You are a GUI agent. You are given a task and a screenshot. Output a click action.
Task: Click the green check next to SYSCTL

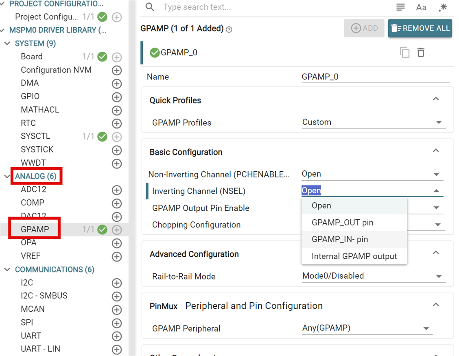coord(102,136)
